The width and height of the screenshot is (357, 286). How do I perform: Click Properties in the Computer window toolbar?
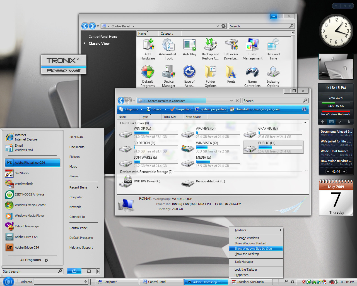click(180, 109)
